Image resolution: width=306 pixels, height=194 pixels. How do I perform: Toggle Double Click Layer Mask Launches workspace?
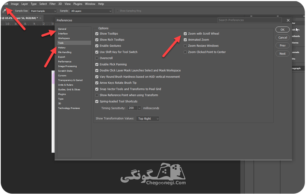(x=97, y=71)
